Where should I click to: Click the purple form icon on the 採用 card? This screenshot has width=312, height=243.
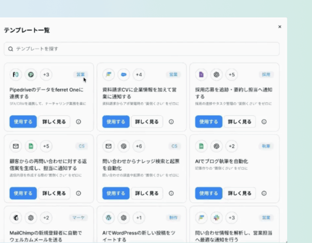coord(201,75)
